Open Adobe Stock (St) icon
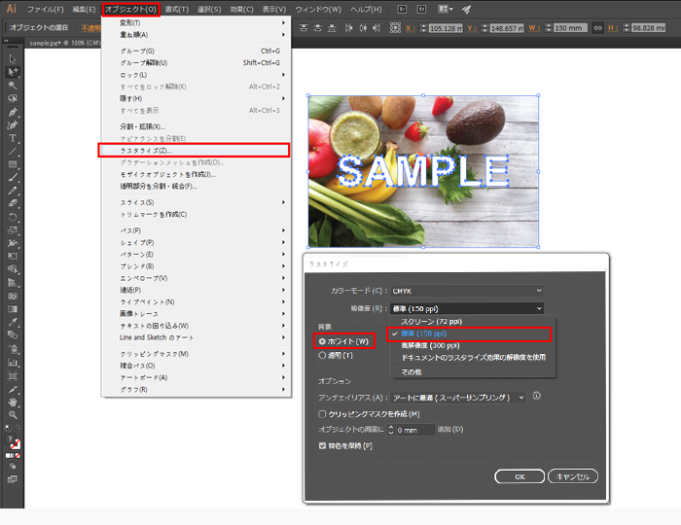681x525 pixels. click(422, 9)
